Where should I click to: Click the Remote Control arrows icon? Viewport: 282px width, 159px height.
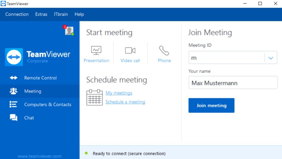pos(13,78)
